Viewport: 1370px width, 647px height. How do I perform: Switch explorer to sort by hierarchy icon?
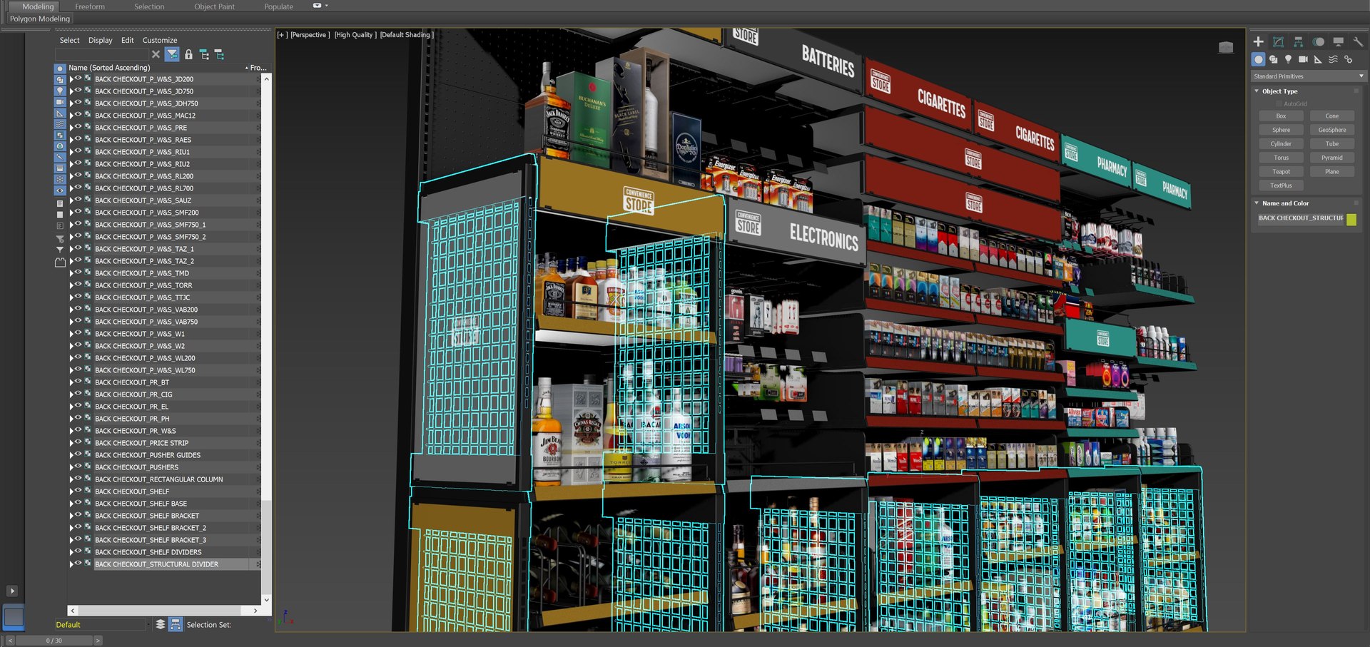176,624
